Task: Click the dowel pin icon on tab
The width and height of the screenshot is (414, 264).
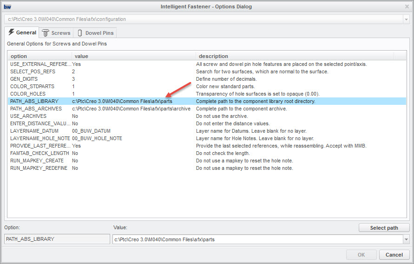Action: (80, 33)
